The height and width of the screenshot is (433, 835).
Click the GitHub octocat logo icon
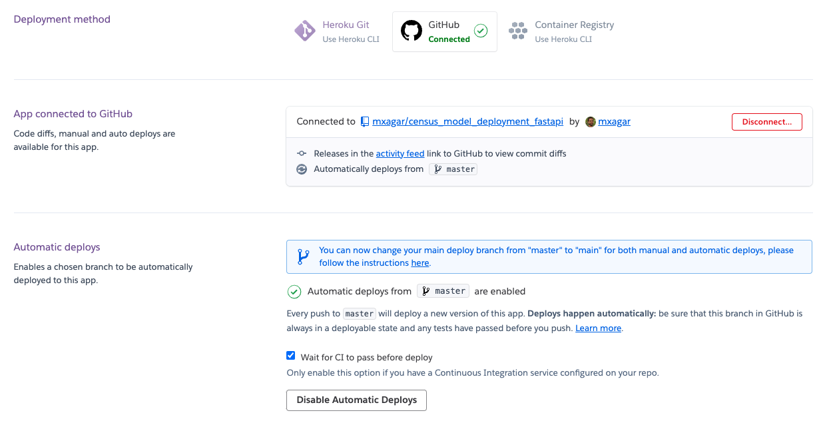[411, 31]
